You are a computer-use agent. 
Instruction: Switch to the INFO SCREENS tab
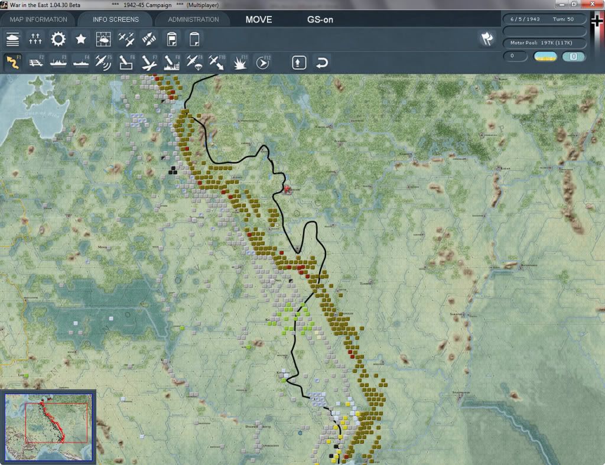(x=115, y=19)
